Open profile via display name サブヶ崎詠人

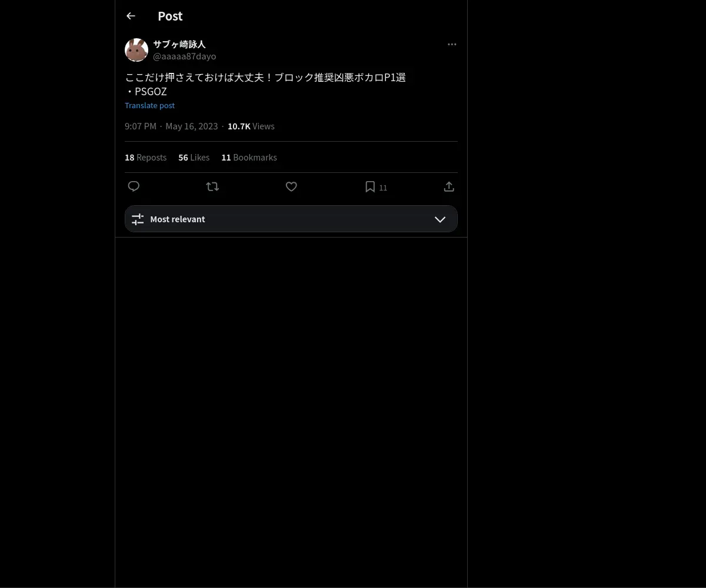(179, 44)
